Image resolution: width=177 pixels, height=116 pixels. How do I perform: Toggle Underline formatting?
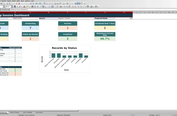coord(20,7)
